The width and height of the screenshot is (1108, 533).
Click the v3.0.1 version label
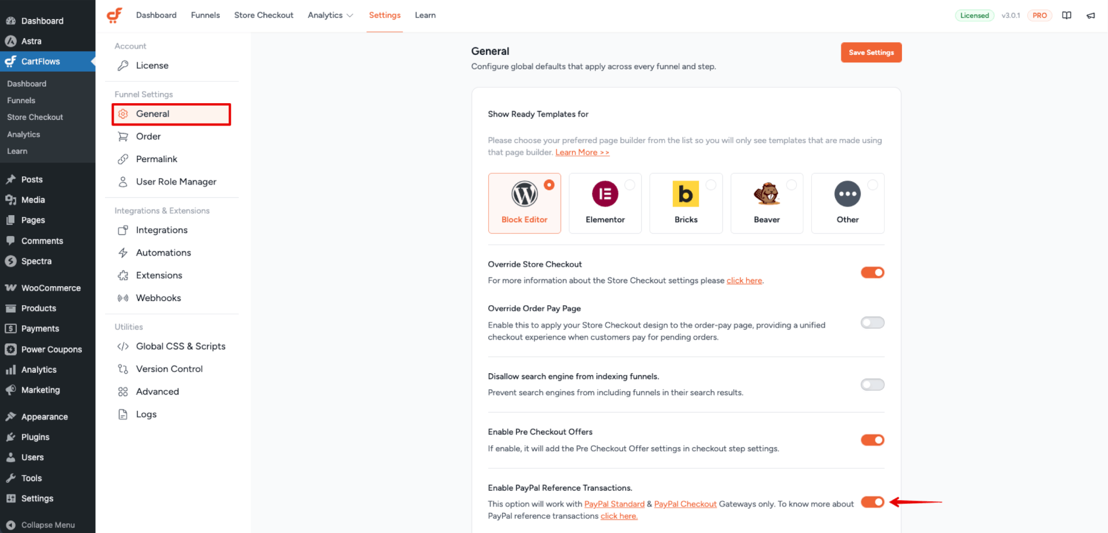coord(1010,16)
